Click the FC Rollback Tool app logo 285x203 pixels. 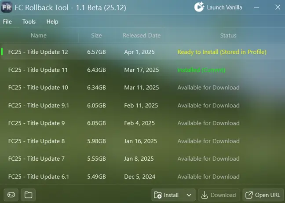pyautogui.click(x=7, y=7)
